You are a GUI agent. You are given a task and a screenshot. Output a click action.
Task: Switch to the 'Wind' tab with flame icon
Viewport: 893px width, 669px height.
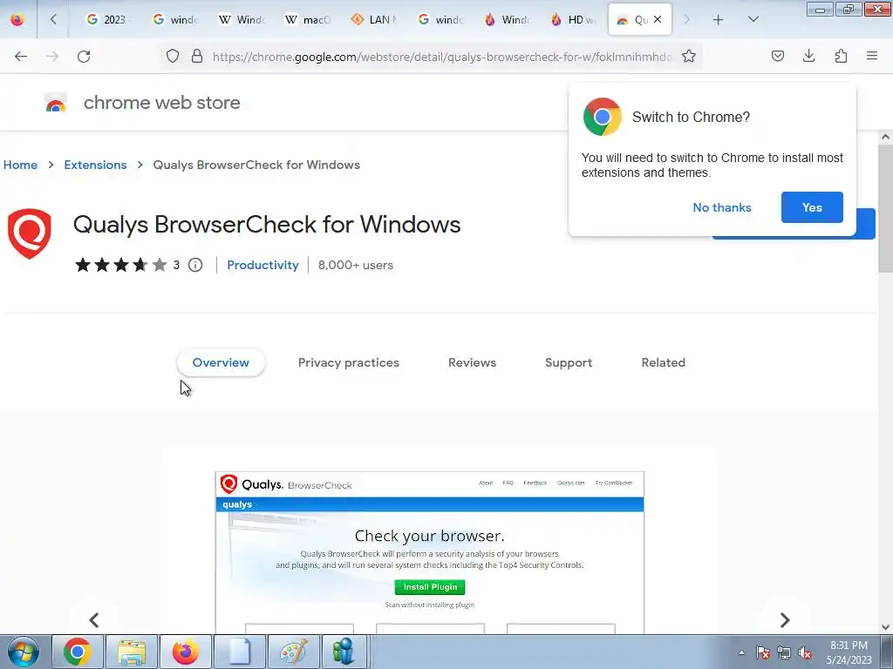pyautogui.click(x=507, y=19)
